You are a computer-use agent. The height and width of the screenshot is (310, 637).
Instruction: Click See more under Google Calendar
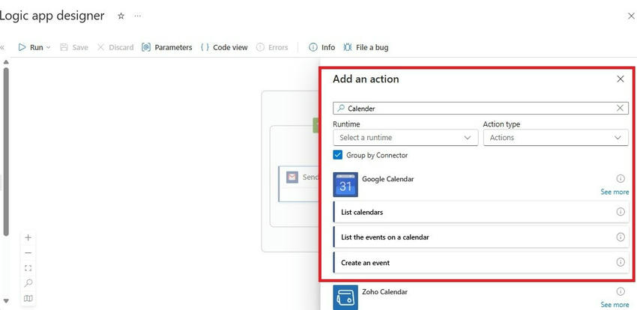[x=615, y=192]
